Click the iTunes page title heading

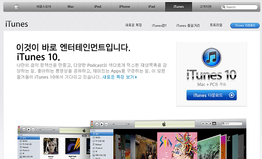[17, 24]
